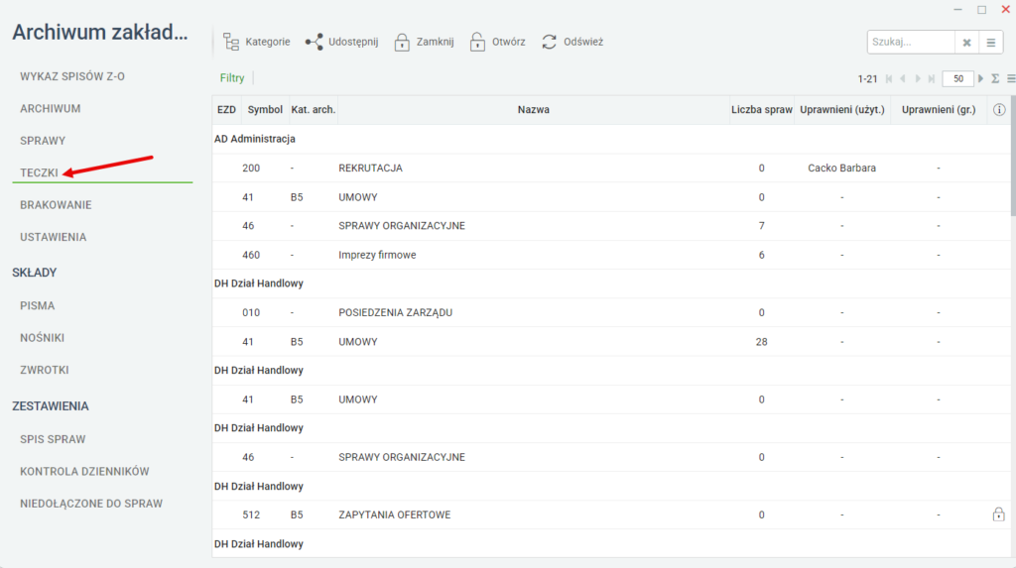Open WYKAZ SPISÓW Z-O in the sidebar
Viewport: 1016px width, 568px height.
(x=71, y=76)
